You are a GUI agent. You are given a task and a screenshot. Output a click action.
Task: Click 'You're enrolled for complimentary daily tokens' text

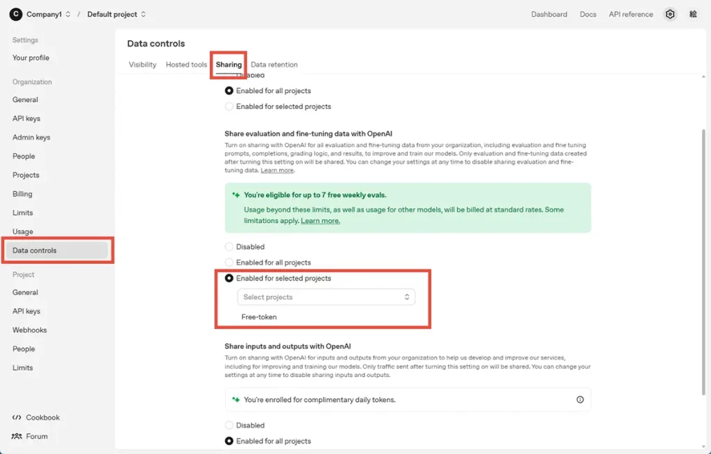coord(319,400)
